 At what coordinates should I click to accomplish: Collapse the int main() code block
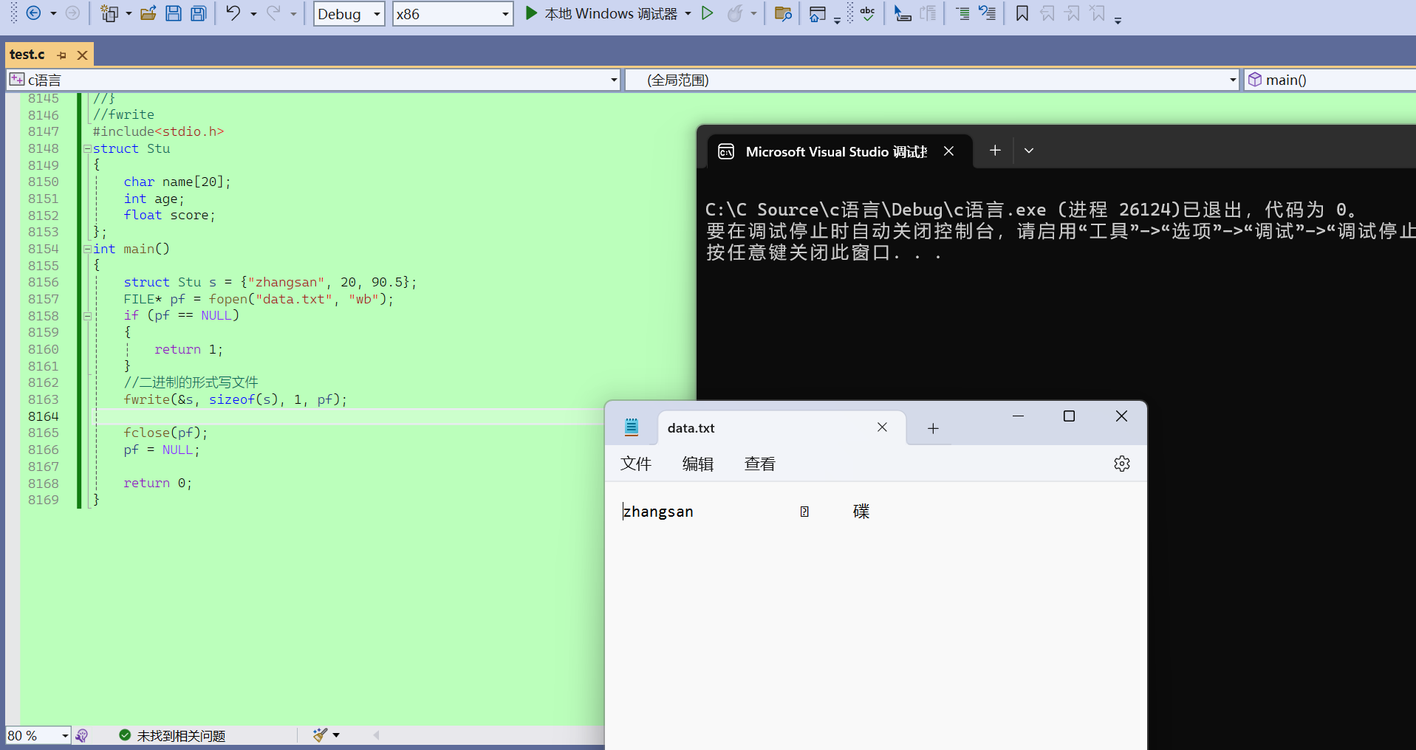87,249
